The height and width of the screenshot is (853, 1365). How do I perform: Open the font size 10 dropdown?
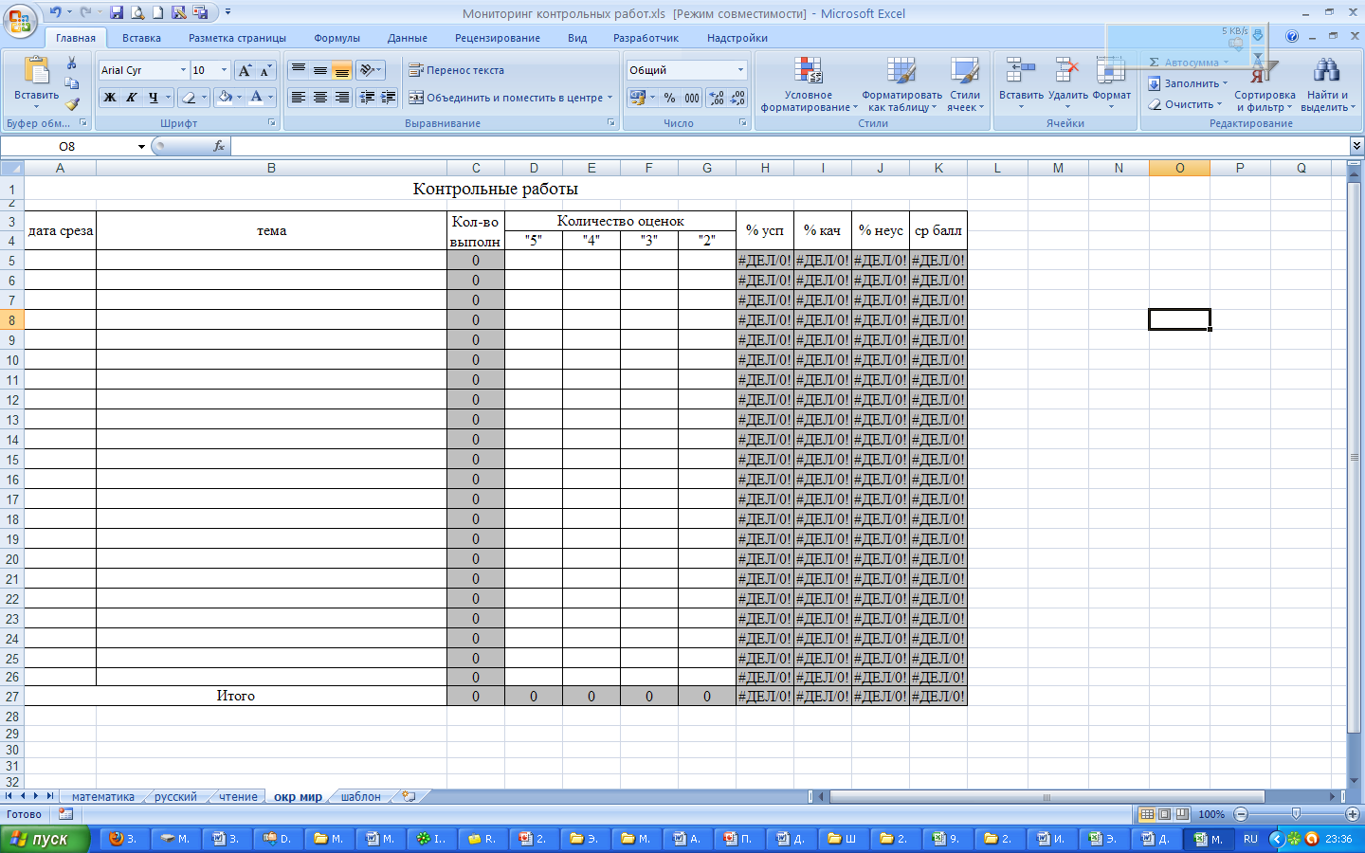224,70
